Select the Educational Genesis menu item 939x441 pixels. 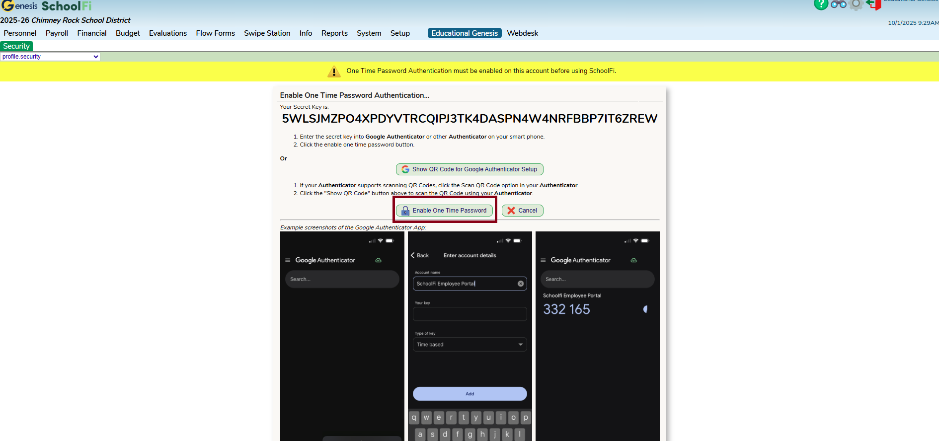465,33
